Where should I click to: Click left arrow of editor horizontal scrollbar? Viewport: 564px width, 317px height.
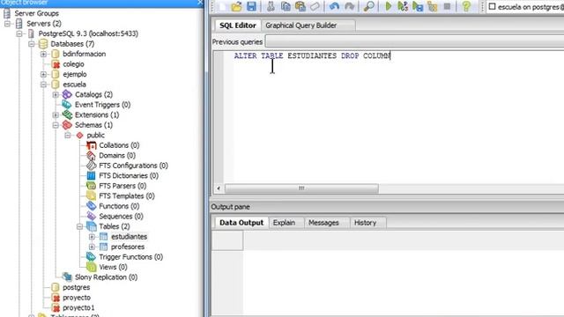(219, 188)
